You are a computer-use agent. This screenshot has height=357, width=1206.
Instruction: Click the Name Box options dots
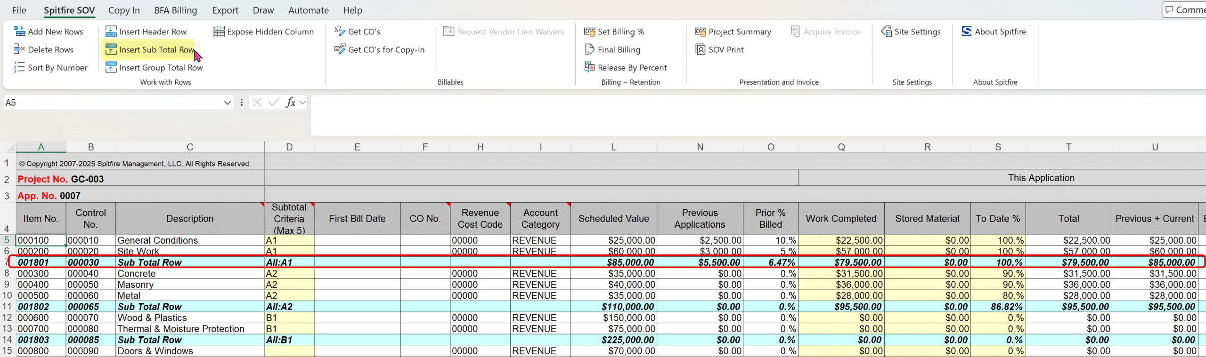pos(242,103)
